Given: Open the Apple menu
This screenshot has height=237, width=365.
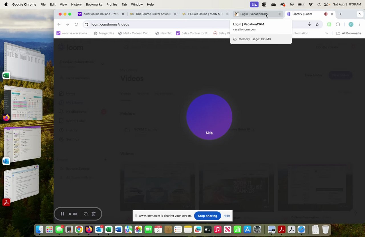Looking at the screenshot, I should [x=6, y=5].
